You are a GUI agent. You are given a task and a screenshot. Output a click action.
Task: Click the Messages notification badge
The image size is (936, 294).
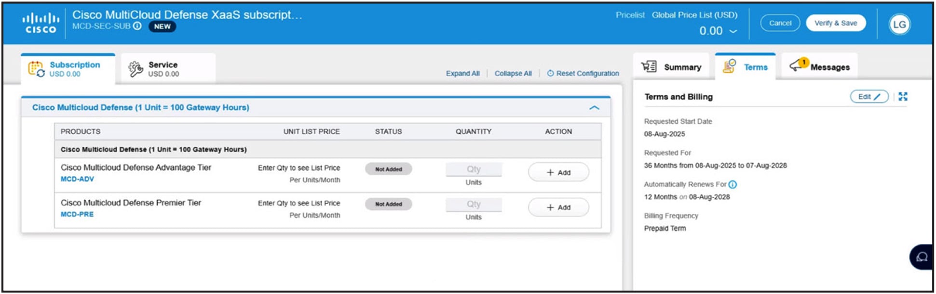point(803,62)
